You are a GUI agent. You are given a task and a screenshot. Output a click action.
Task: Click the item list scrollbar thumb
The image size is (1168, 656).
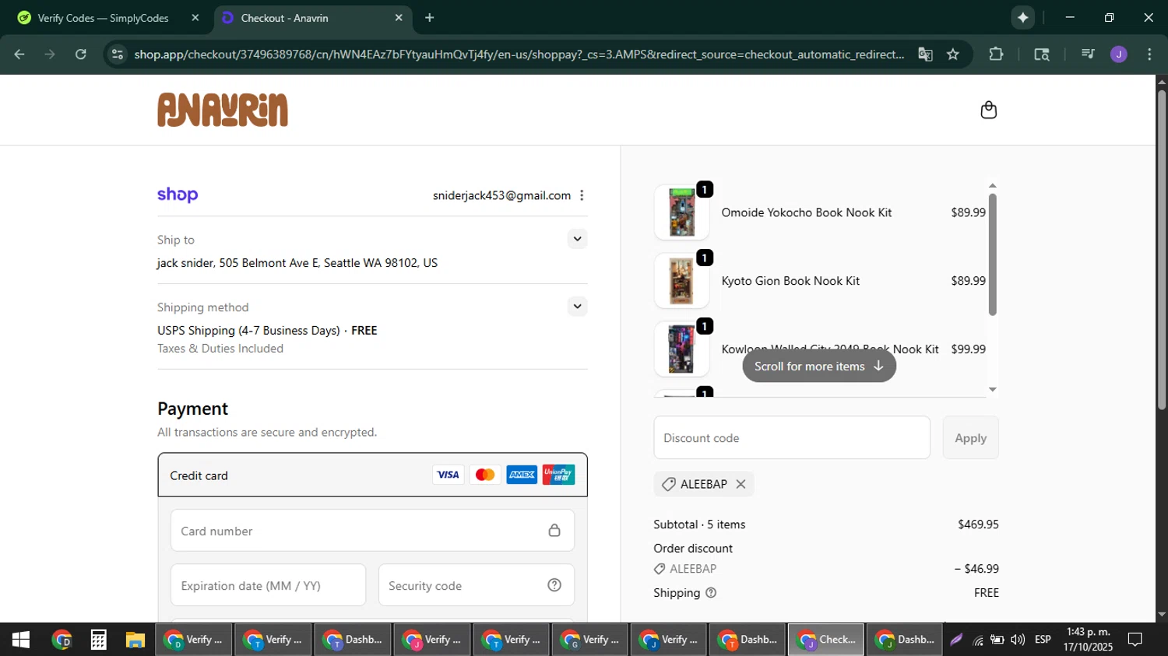click(992, 254)
